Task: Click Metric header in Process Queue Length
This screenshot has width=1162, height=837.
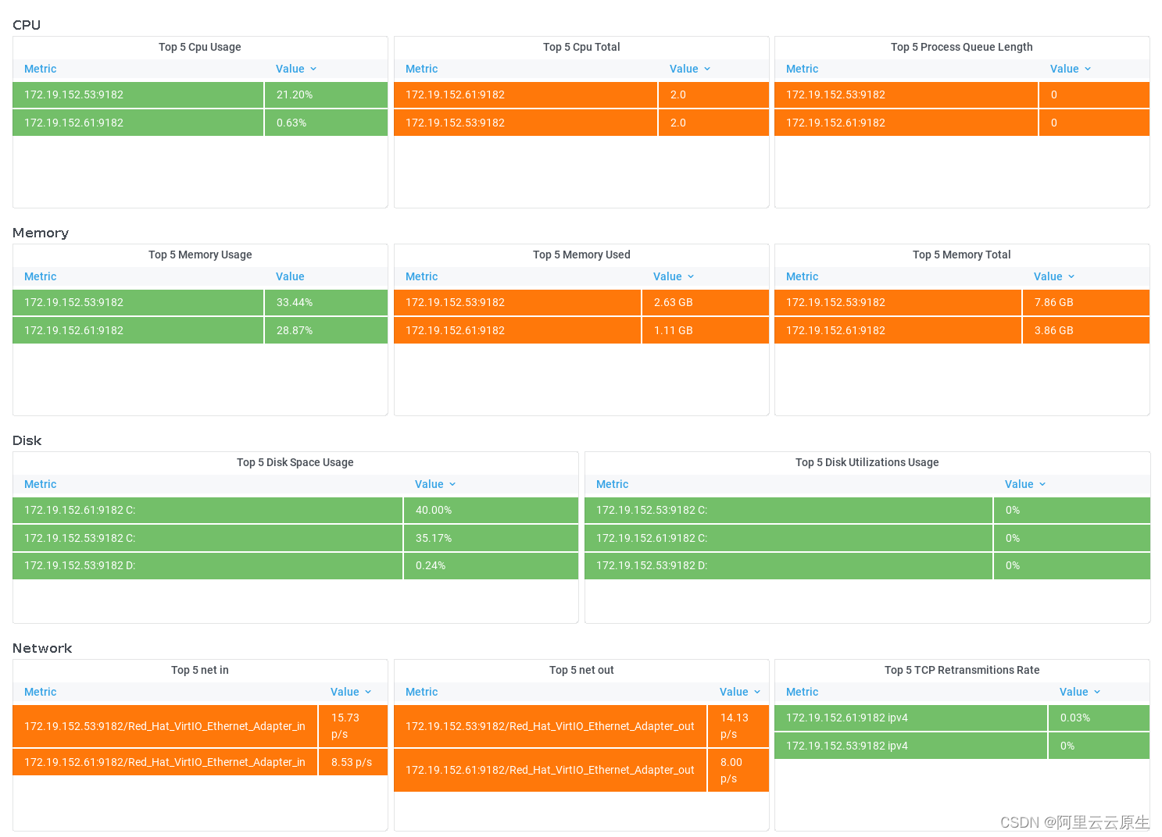Action: (803, 69)
